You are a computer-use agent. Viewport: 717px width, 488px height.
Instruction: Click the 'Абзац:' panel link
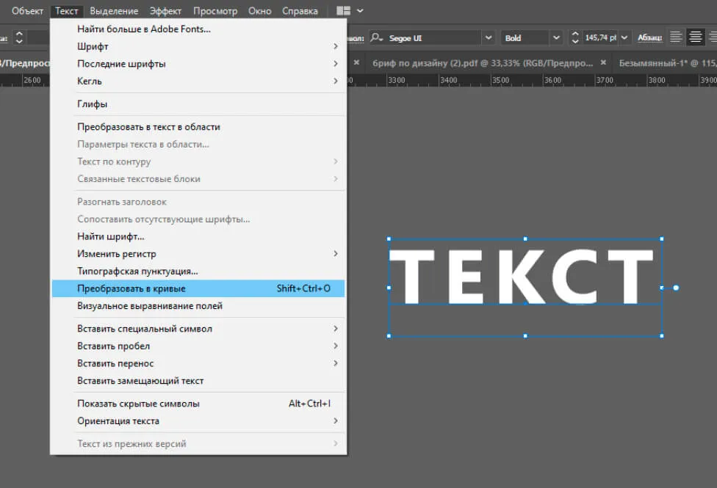[649, 37]
